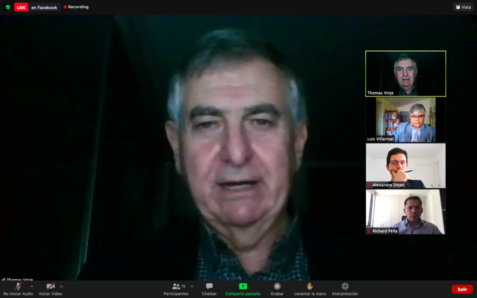Leave the meeting with Salir
This screenshot has width=477, height=298.
pyautogui.click(x=462, y=289)
